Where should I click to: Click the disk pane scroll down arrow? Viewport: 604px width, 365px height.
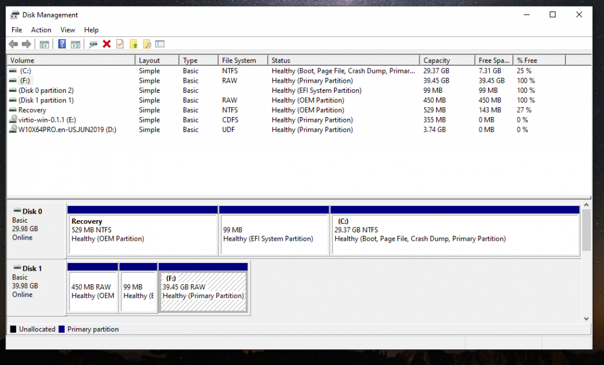tap(586, 319)
